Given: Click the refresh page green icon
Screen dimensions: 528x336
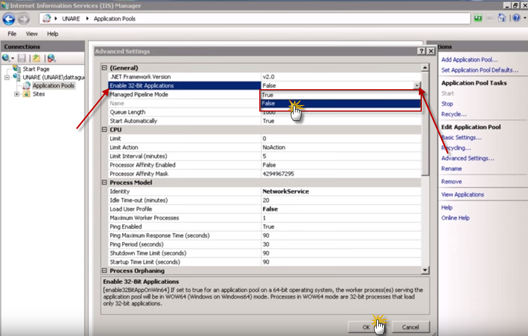Looking at the screenshot, I should point(478,18).
